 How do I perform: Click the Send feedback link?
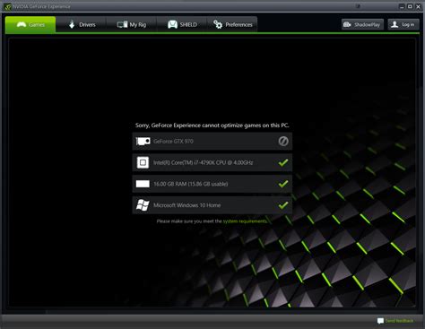click(399, 321)
